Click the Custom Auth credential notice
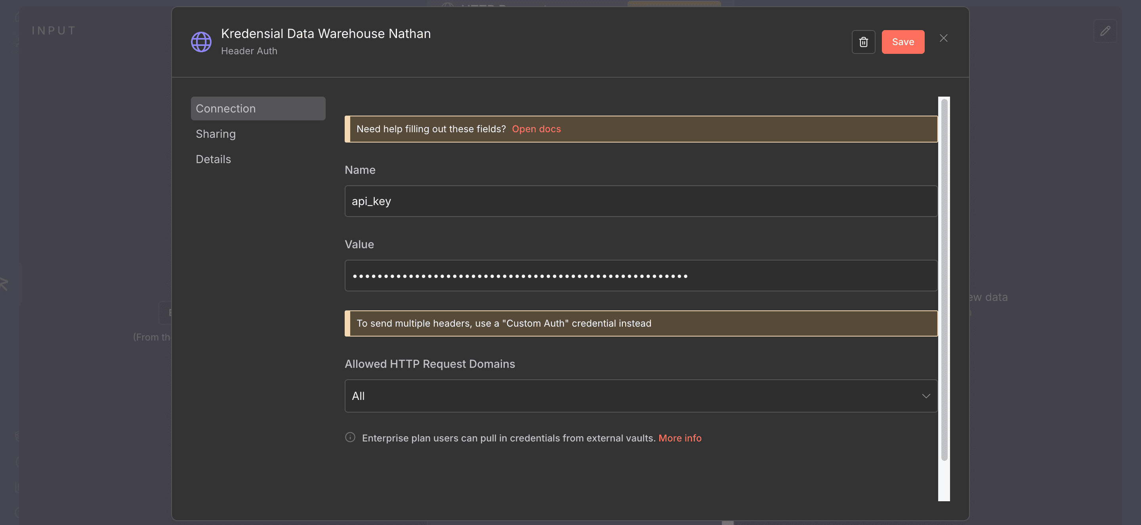The height and width of the screenshot is (525, 1141). pyautogui.click(x=641, y=323)
